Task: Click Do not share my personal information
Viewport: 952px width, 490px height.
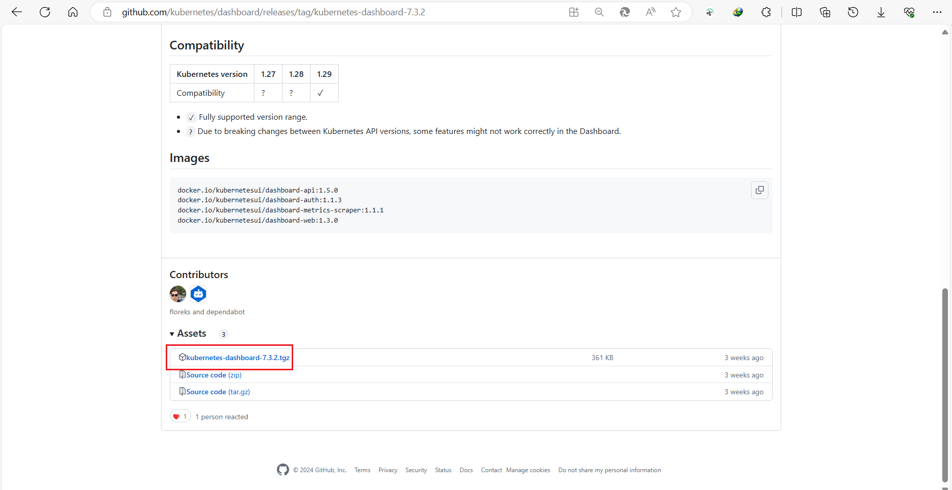Action: pos(610,470)
